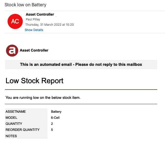165x144 pixels.
Task: Select the 6-Cell model value
Action: tap(55, 118)
